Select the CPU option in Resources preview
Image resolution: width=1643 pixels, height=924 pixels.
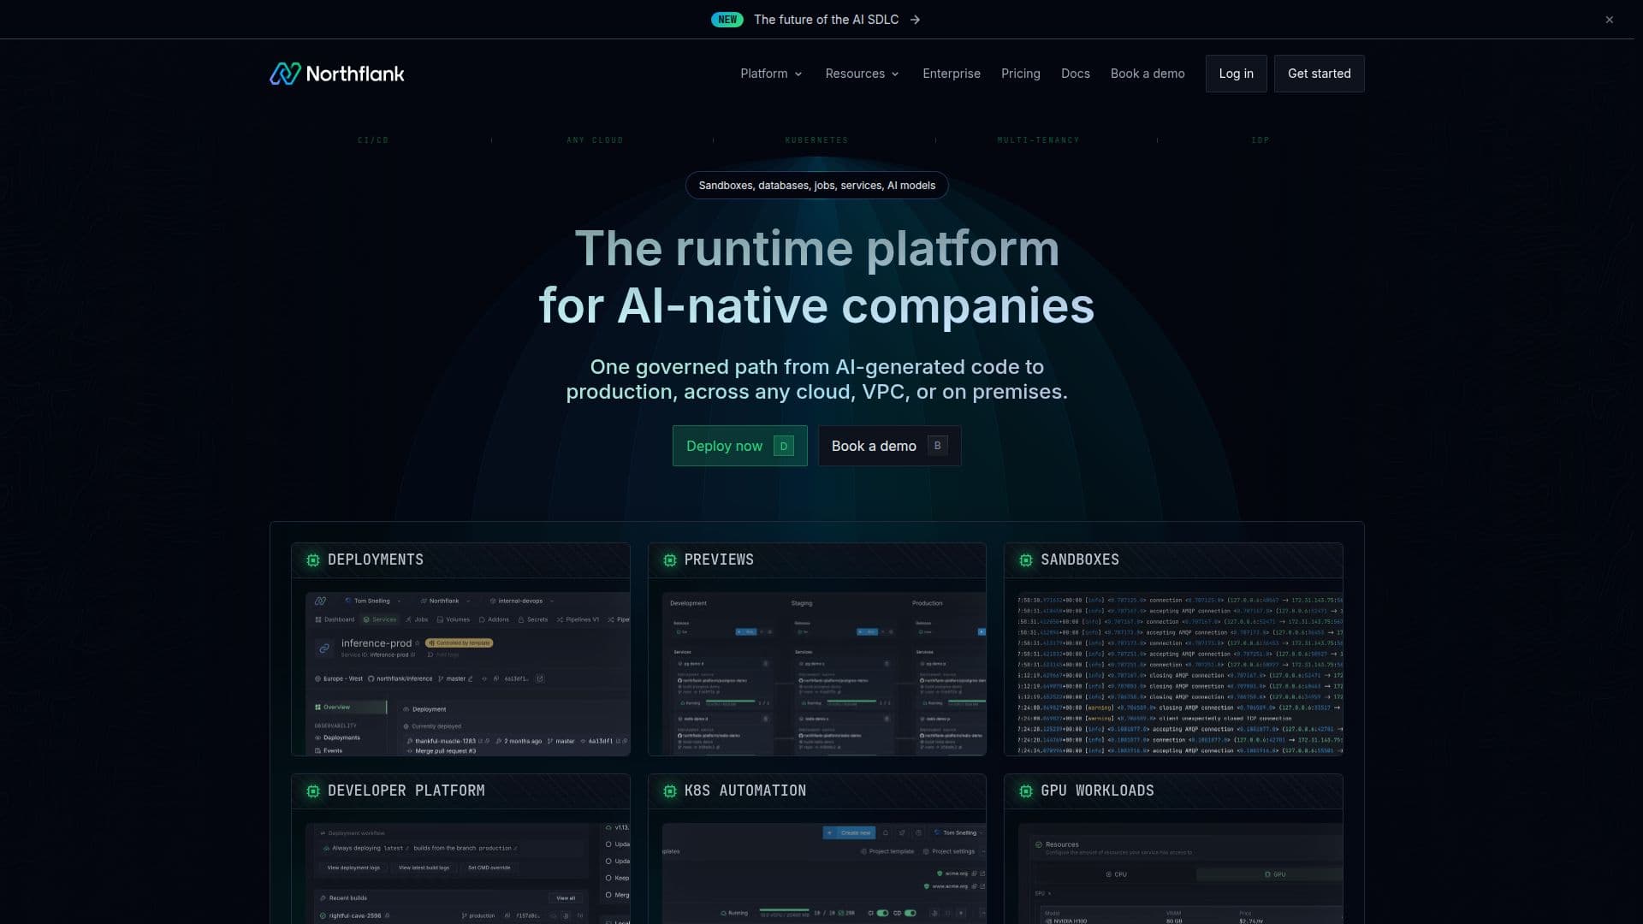[1116, 874]
